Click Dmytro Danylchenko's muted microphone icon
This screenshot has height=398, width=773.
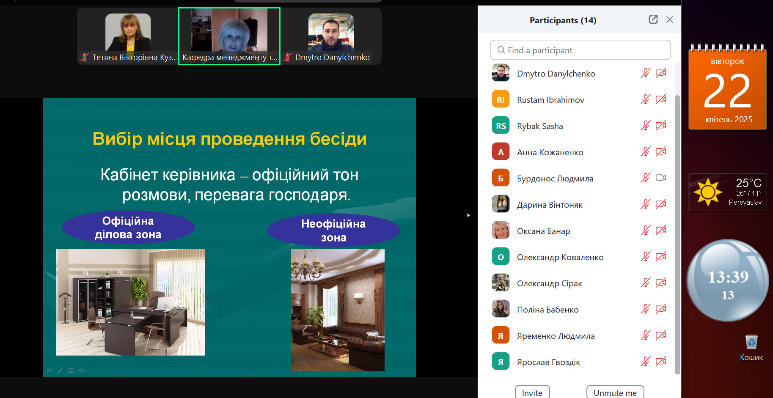(x=645, y=73)
